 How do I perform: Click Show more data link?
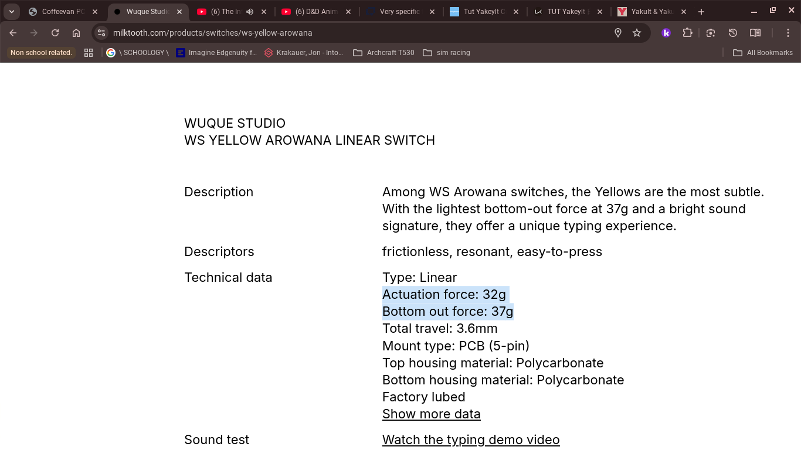431,414
